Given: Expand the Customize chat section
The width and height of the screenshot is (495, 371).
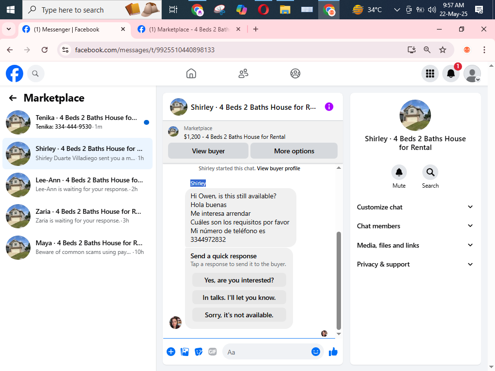Looking at the screenshot, I should 415,207.
